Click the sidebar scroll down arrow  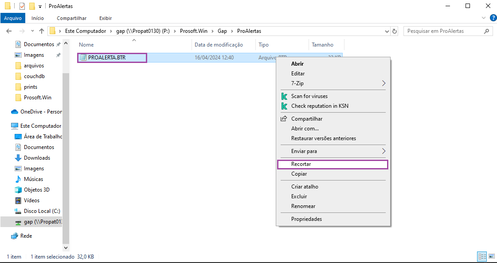[x=66, y=248]
